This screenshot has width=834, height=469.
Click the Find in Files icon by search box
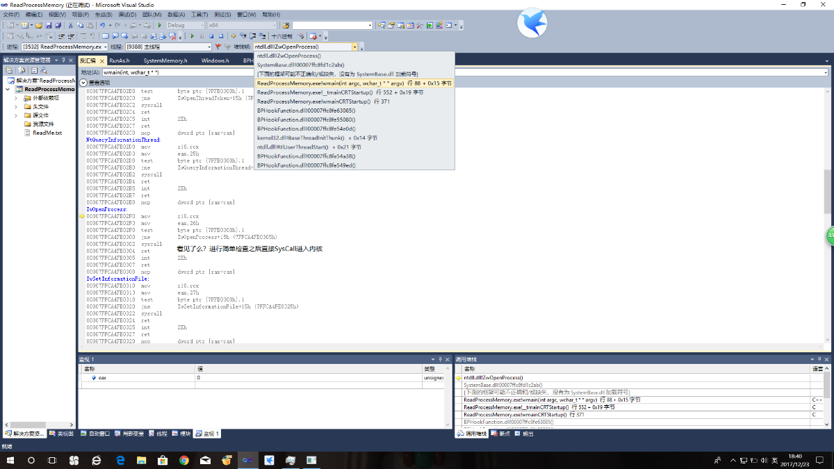pos(285,25)
